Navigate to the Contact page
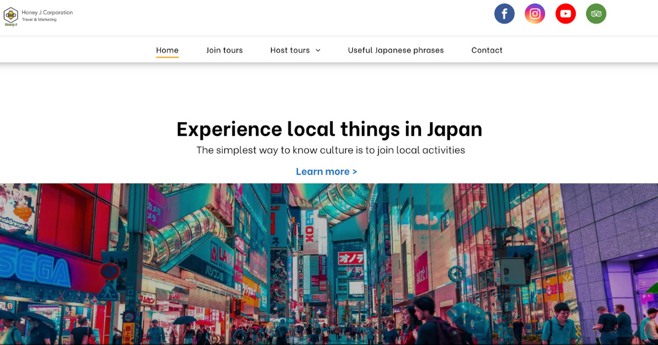Viewport: 658px width, 345px height. [x=487, y=50]
